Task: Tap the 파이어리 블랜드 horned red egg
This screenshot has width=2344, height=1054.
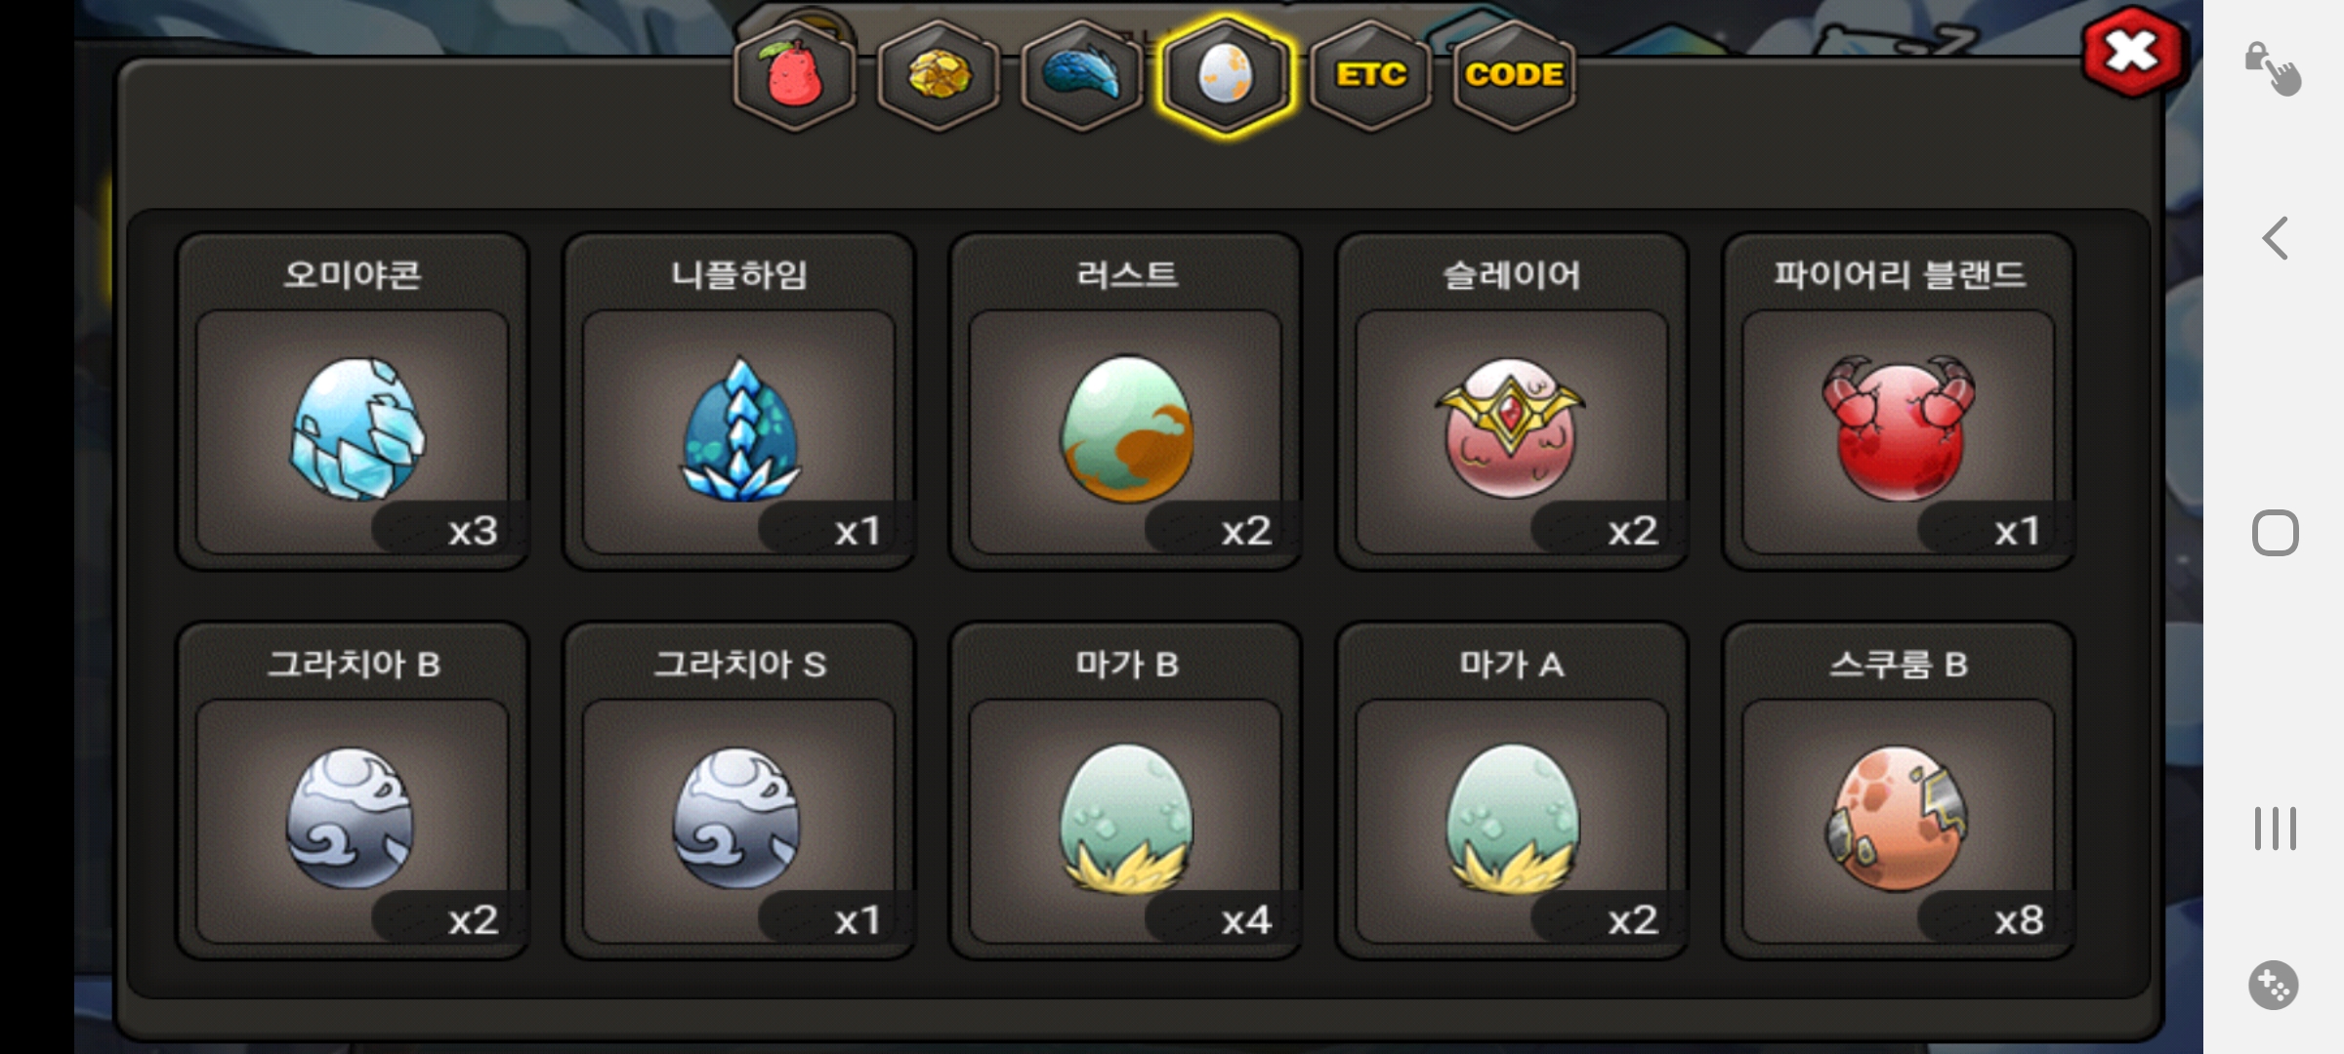Action: coord(1899,401)
